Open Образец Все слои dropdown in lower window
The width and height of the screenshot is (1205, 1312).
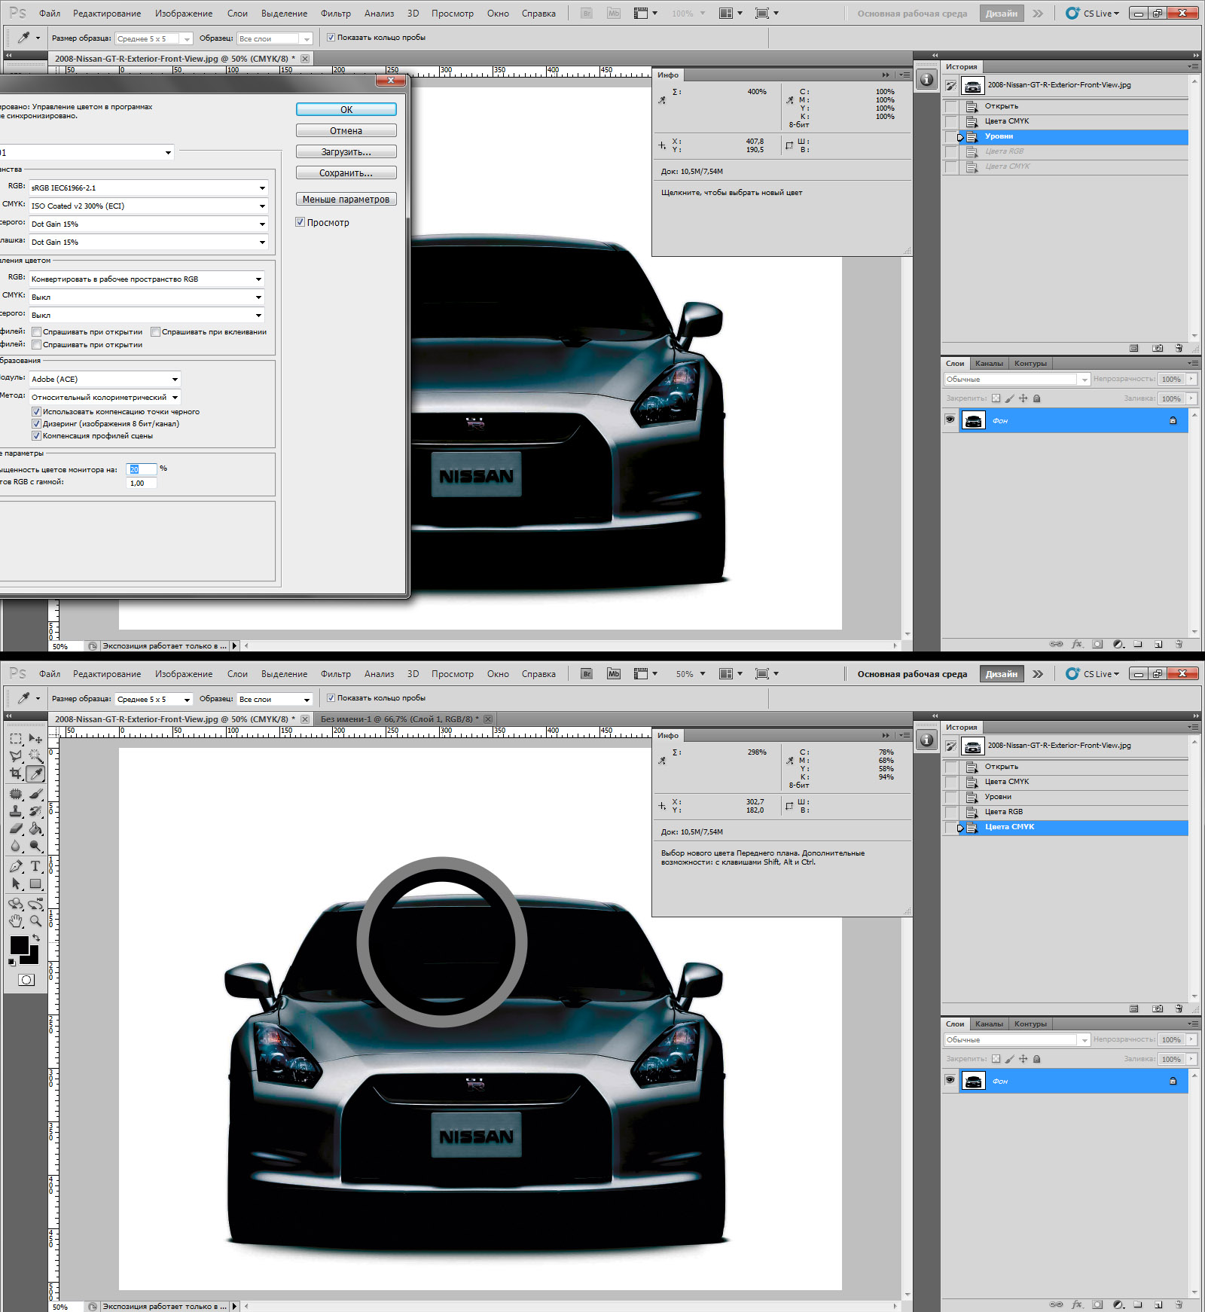[x=275, y=699]
